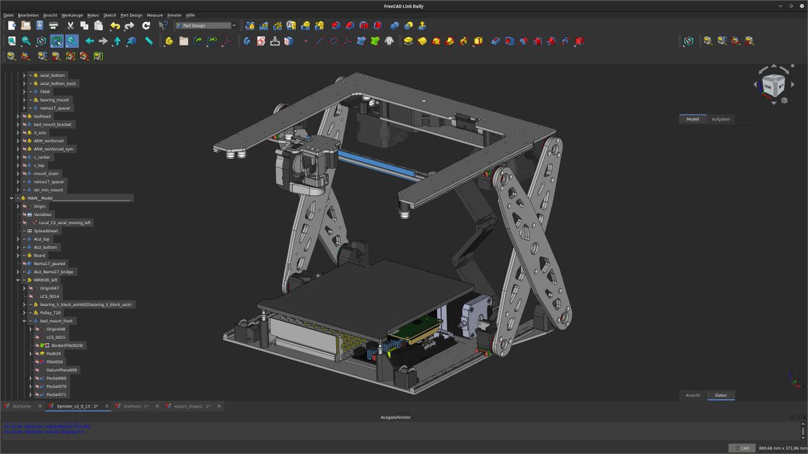Open the Part Design workbench dropdown

click(x=206, y=26)
